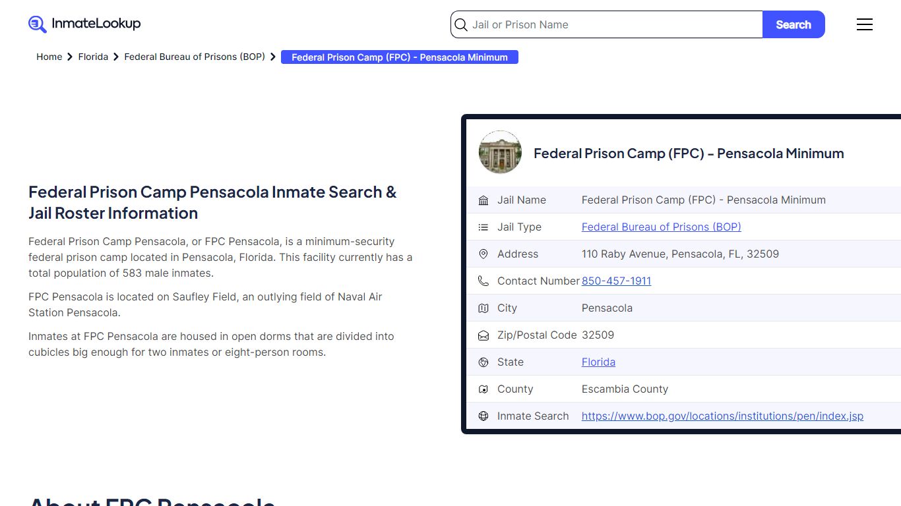Screen dimensions: 901x506
Task: Click the County flag icon
Action: 483,389
